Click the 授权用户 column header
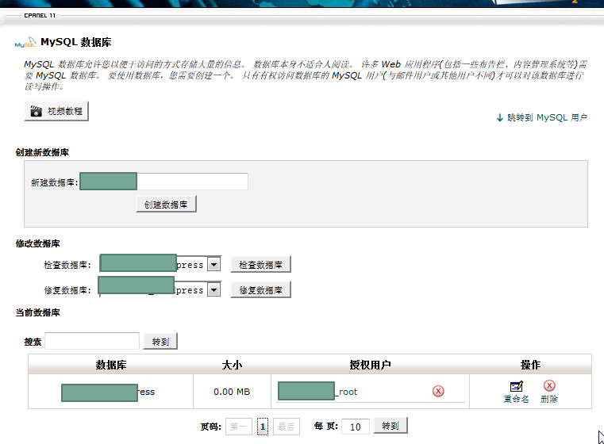This screenshot has width=604, height=444. point(370,365)
